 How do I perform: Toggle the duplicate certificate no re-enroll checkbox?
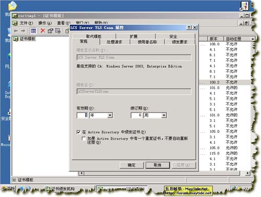click(84, 139)
